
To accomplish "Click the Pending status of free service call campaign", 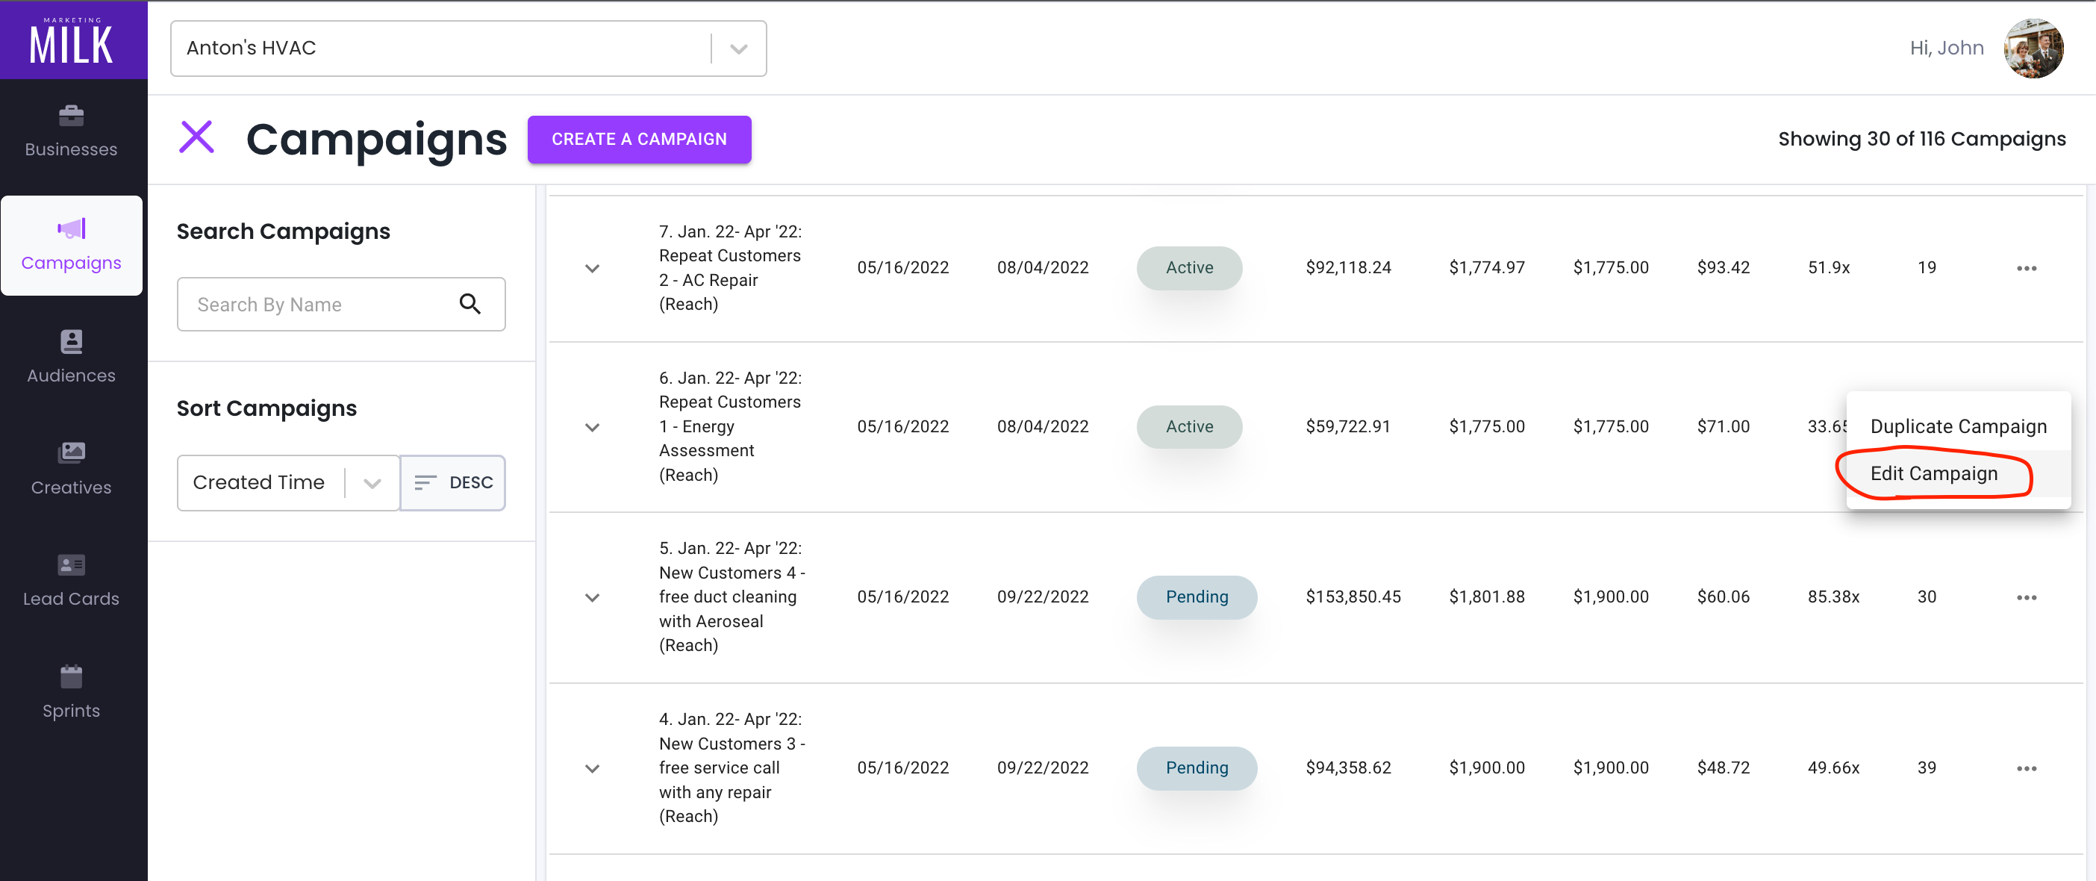I will click(1195, 768).
